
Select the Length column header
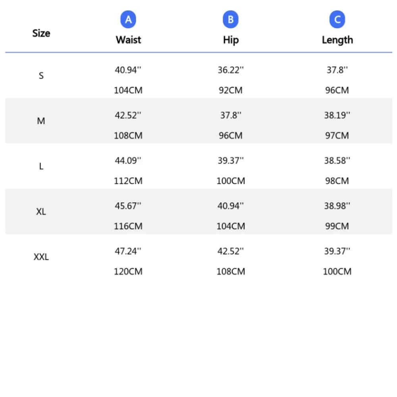[337, 40]
